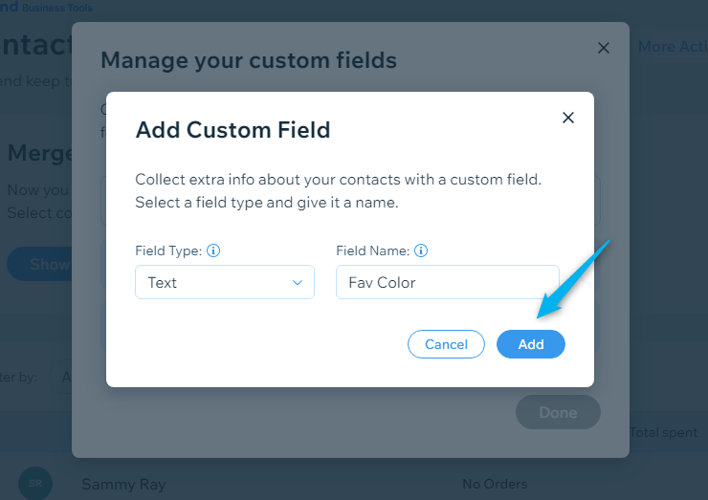The width and height of the screenshot is (708, 500).
Task: Cancel adding the custom field
Action: pos(446,344)
